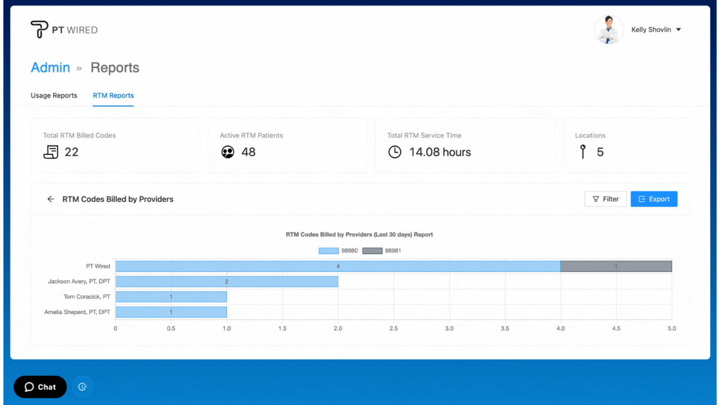The width and height of the screenshot is (720, 405).
Task: Click the Active RTM Patients group icon
Action: (227, 152)
